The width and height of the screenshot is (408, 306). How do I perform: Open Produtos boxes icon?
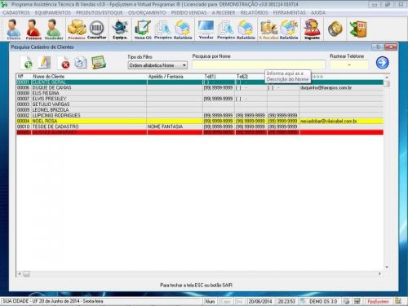(x=77, y=29)
